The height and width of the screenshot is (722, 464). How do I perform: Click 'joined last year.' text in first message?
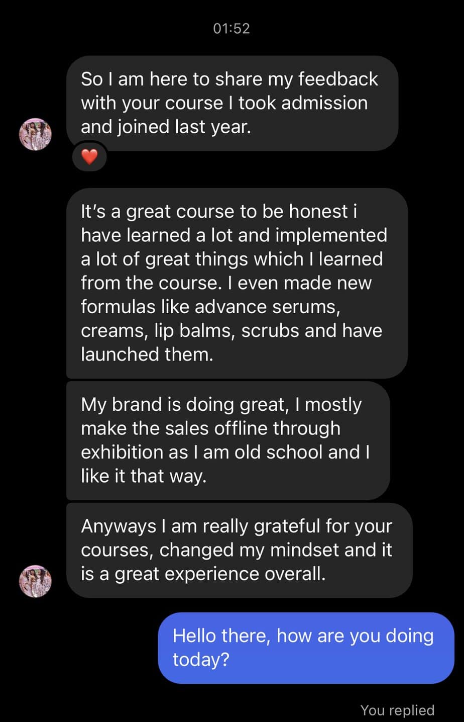[x=184, y=127]
